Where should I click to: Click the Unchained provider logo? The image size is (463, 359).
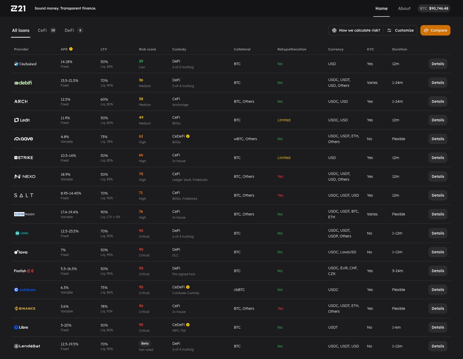point(25,64)
